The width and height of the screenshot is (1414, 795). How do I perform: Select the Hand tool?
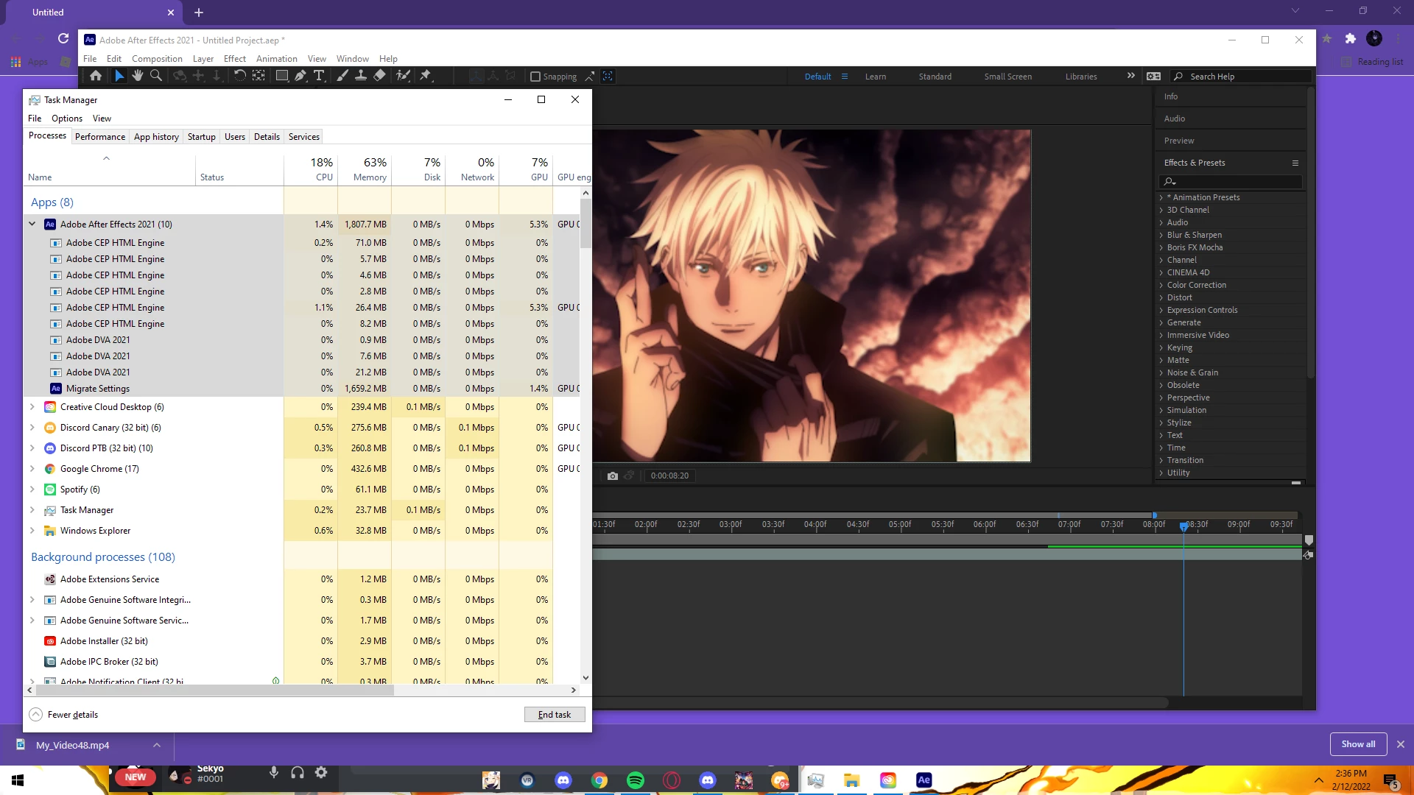pyautogui.click(x=138, y=76)
